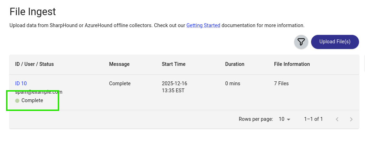This screenshot has height=143, width=365.
Task: Click the ID / User / Status column header
Action: point(35,64)
